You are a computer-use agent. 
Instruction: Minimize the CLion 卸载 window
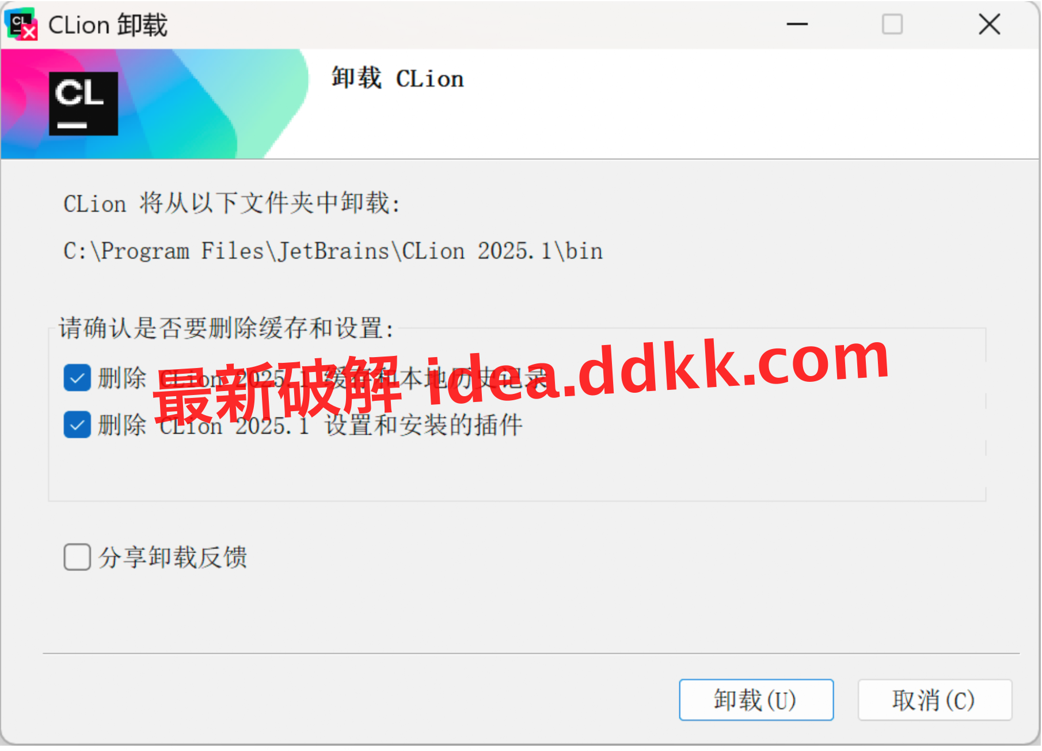coord(797,24)
